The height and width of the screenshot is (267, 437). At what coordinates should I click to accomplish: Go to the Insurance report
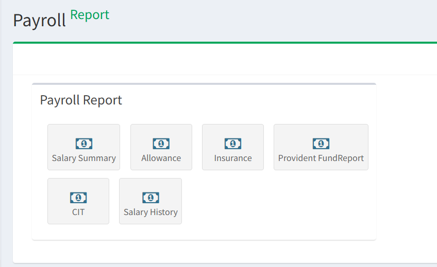(233, 147)
